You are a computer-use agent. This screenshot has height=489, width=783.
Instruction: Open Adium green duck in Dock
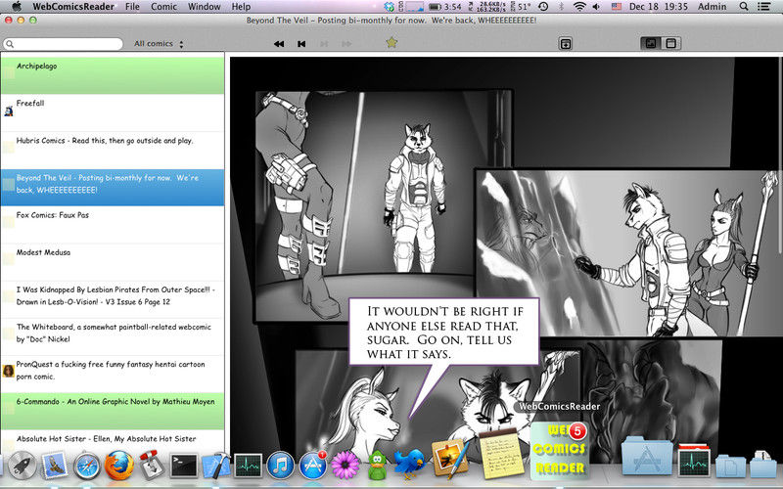[378, 466]
